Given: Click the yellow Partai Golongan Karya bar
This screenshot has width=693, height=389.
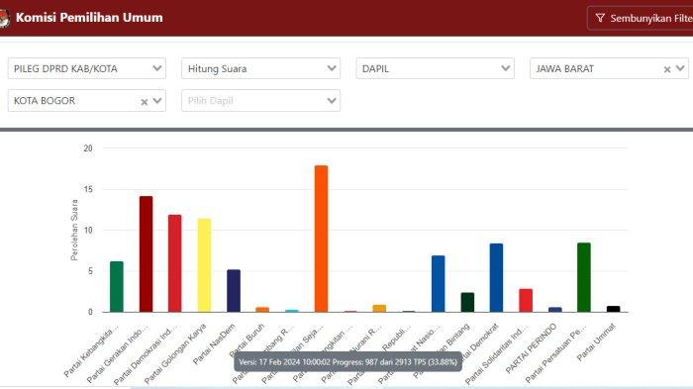Looking at the screenshot, I should (x=204, y=265).
